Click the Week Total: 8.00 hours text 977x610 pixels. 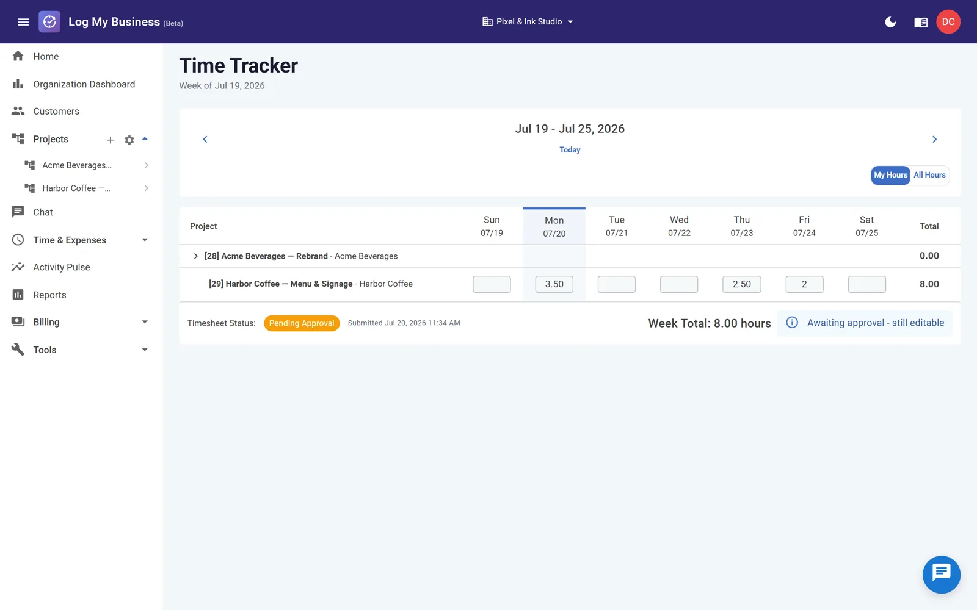point(710,323)
